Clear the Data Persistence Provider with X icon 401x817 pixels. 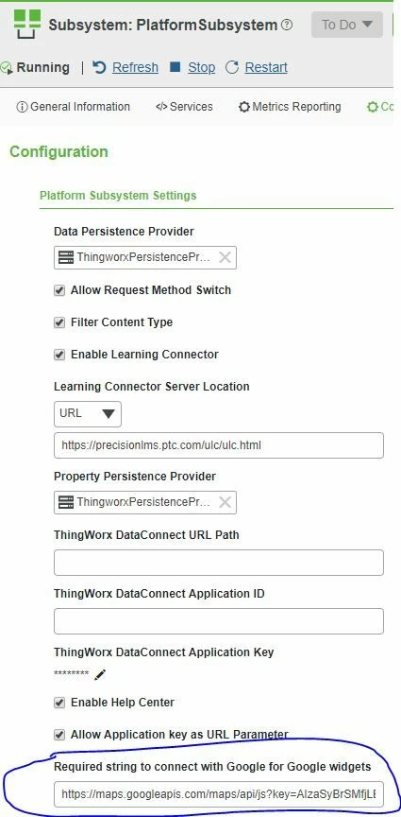225,257
